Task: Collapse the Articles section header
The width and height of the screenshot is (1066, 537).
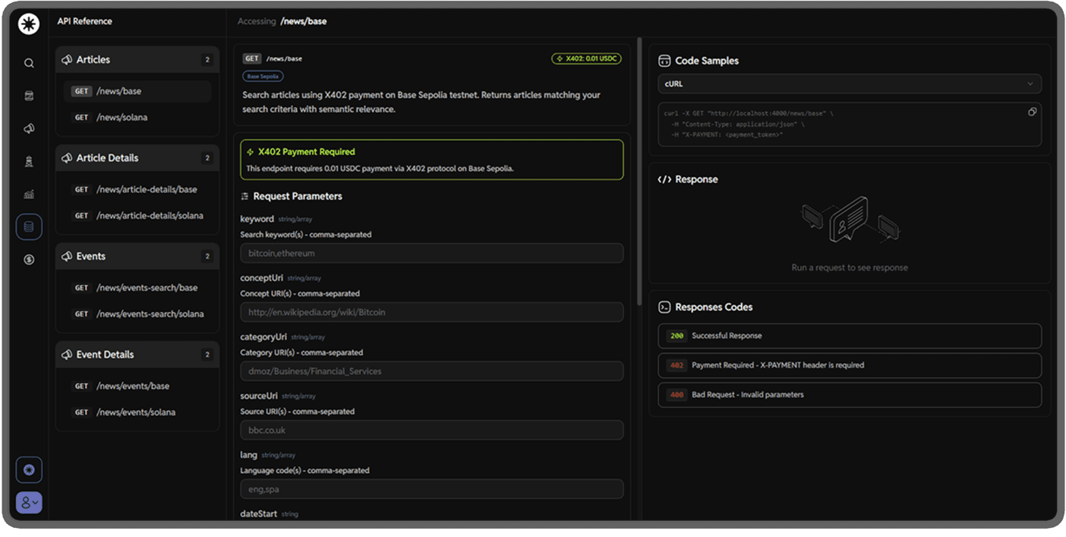Action: (137, 59)
